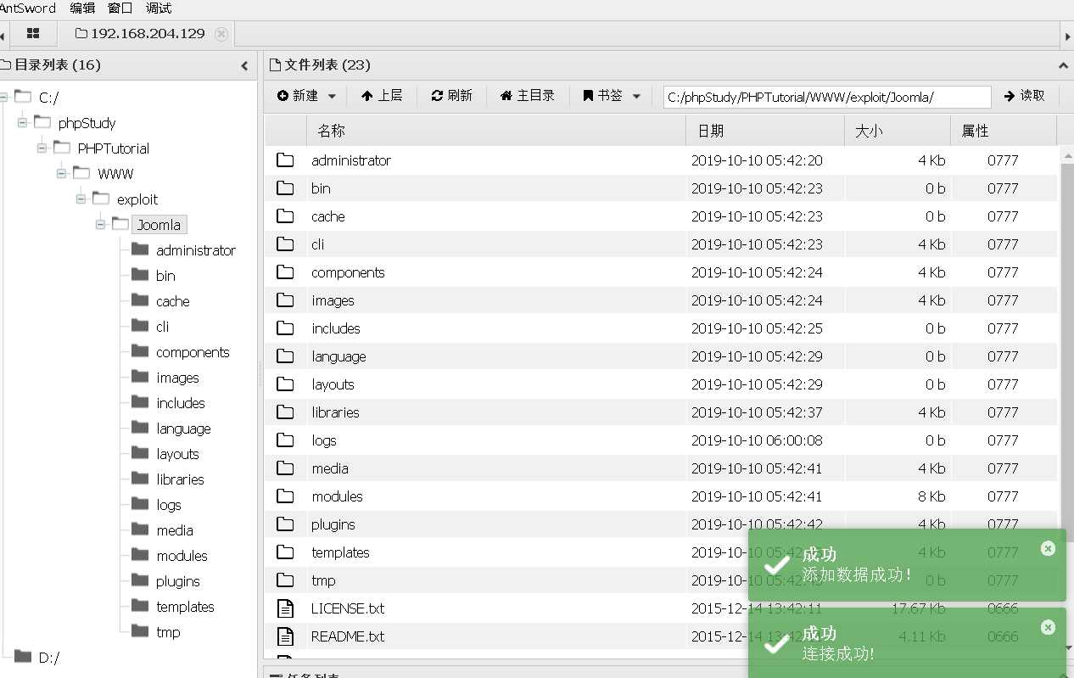This screenshot has width=1074, height=678.
Task: Open the 编辑 menu
Action: [x=82, y=8]
